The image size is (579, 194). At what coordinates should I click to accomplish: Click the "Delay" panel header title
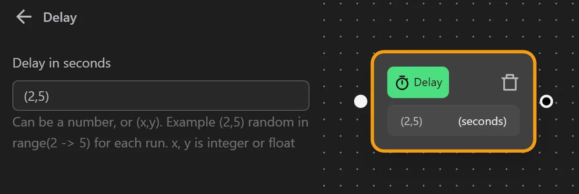coord(60,18)
